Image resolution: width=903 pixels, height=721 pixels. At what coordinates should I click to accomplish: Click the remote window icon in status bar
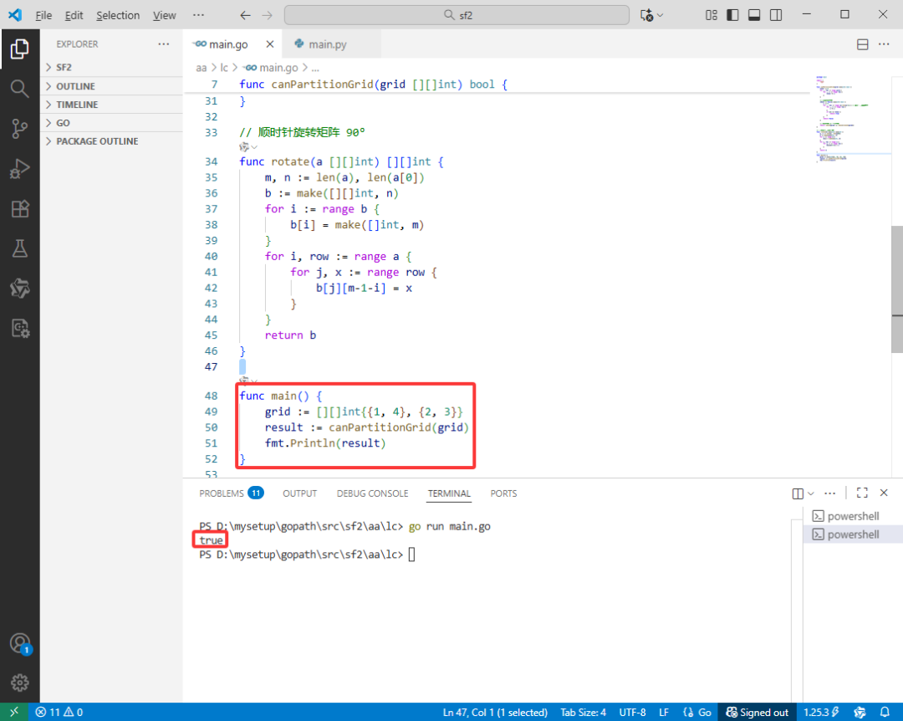[14, 713]
